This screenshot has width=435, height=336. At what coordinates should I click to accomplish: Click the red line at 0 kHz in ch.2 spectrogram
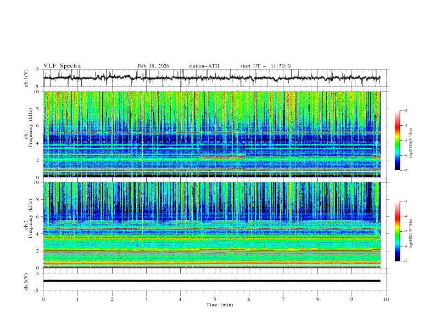click(x=211, y=267)
